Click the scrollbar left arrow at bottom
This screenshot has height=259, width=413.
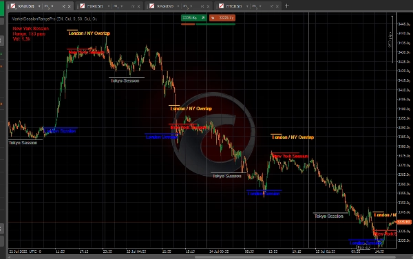tap(10, 258)
